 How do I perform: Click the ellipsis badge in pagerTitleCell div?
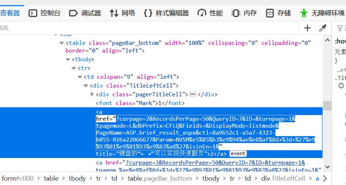193,94
